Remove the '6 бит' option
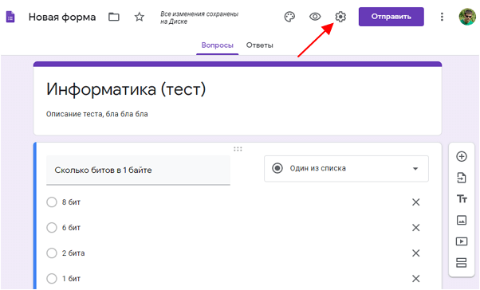The height and width of the screenshot is (290, 480). click(415, 228)
